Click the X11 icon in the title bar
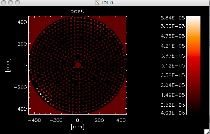The width and height of the screenshot is (210, 134). coord(98,3)
